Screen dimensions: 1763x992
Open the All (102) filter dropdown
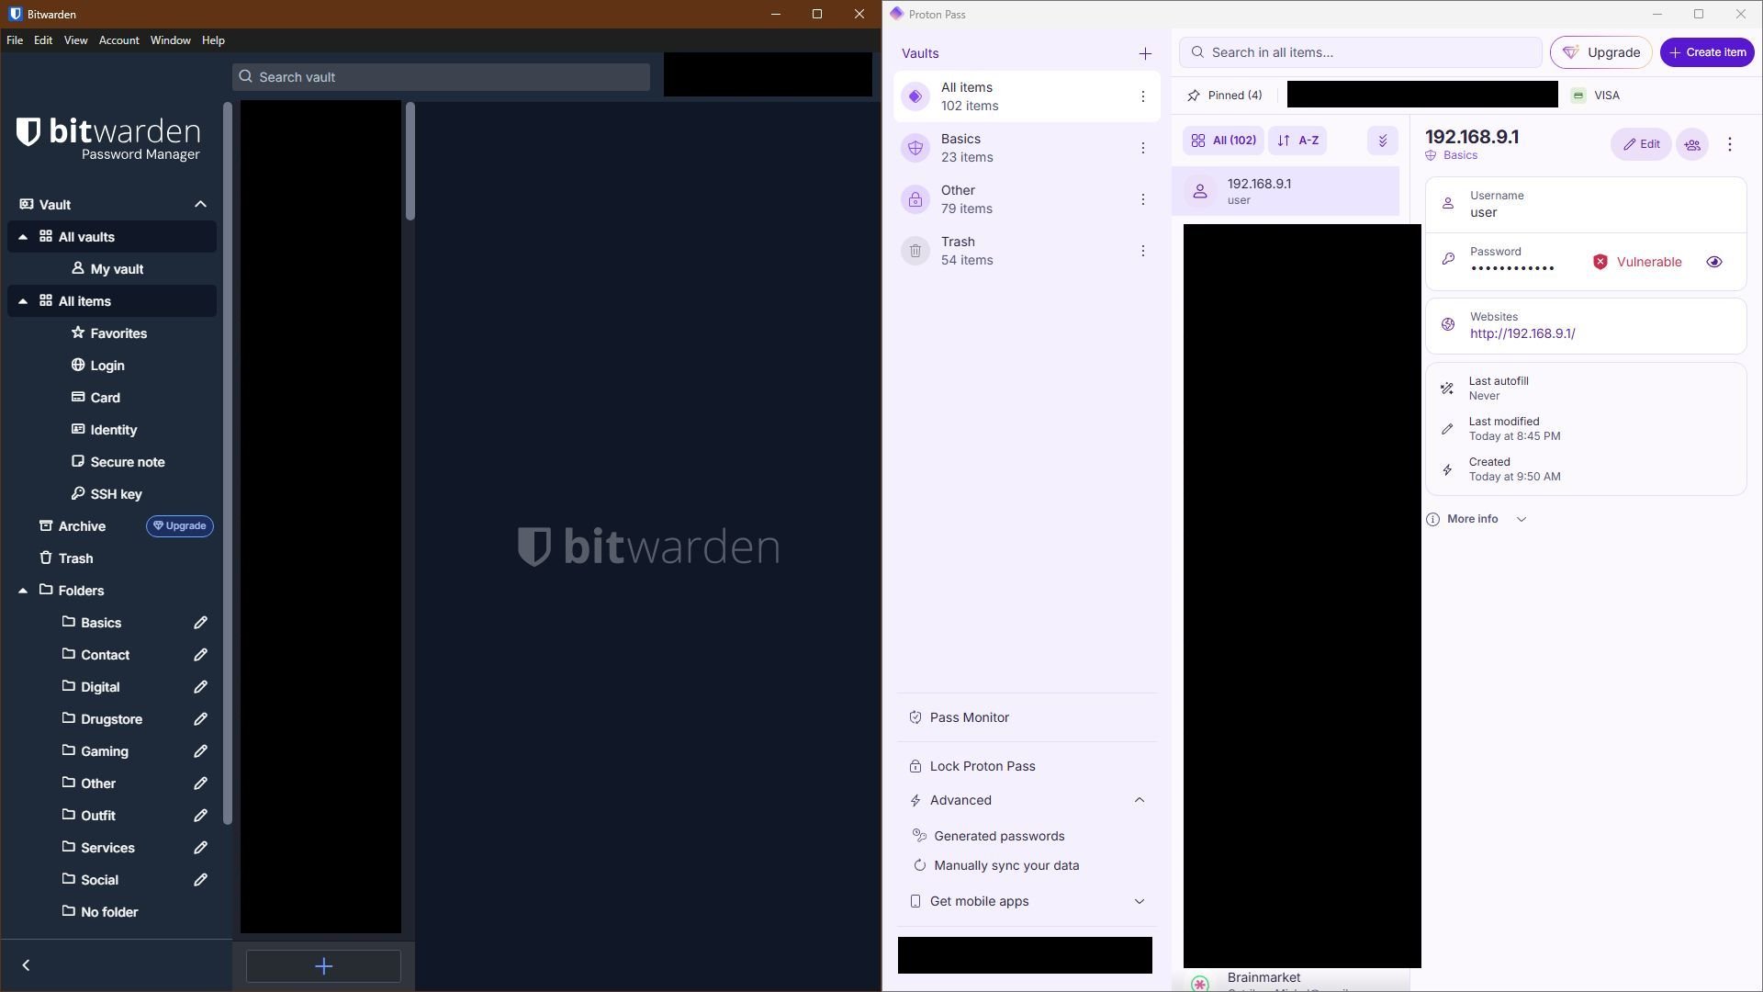[1223, 141]
